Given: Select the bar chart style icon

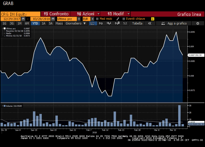Looking at the screenshot, I should pos(109,23).
